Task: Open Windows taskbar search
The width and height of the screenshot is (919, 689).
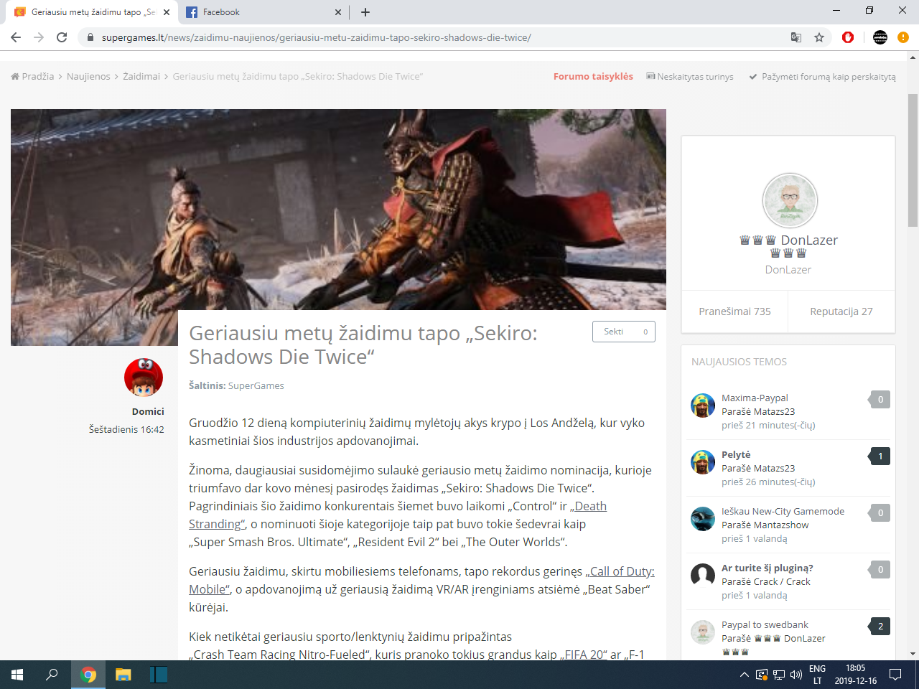Action: 52,675
